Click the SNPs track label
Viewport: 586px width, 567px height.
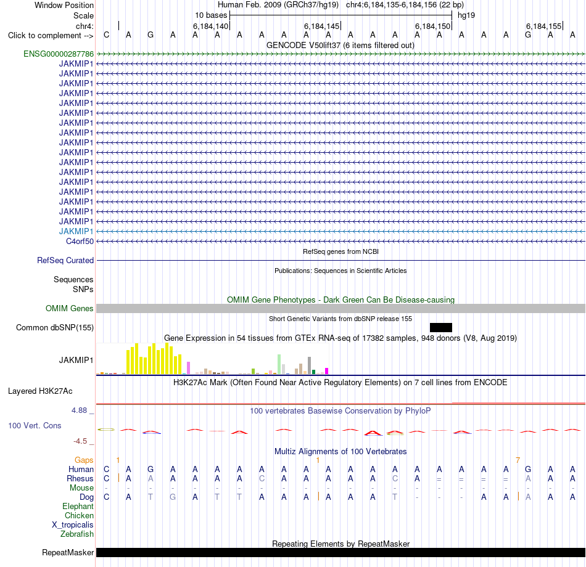(83, 289)
